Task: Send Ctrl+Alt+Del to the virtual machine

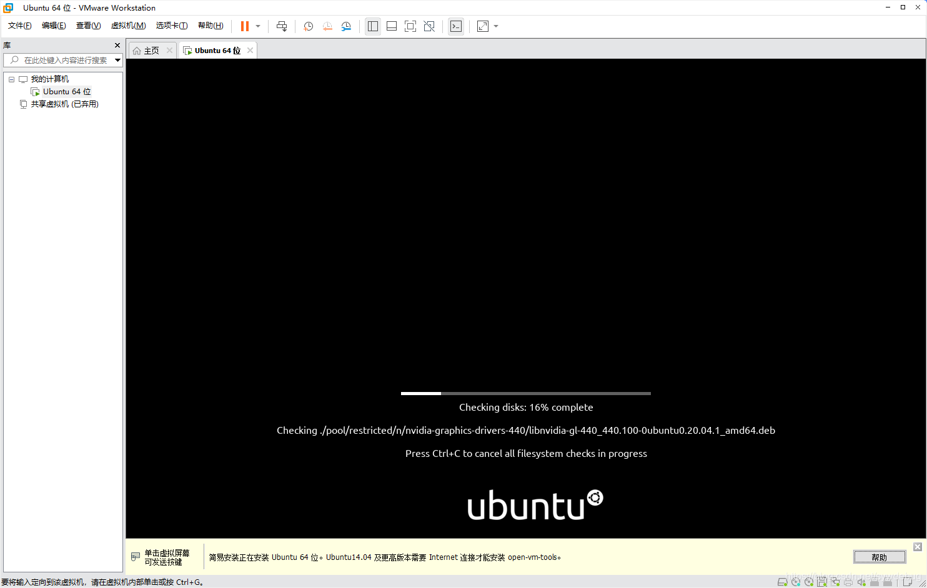Action: coord(282,26)
